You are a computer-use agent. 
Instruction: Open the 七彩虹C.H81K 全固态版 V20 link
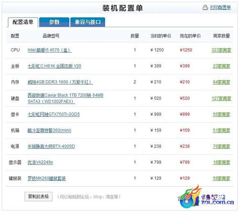(x=54, y=66)
